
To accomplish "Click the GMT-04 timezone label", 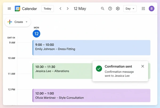I will pos(11,38).
